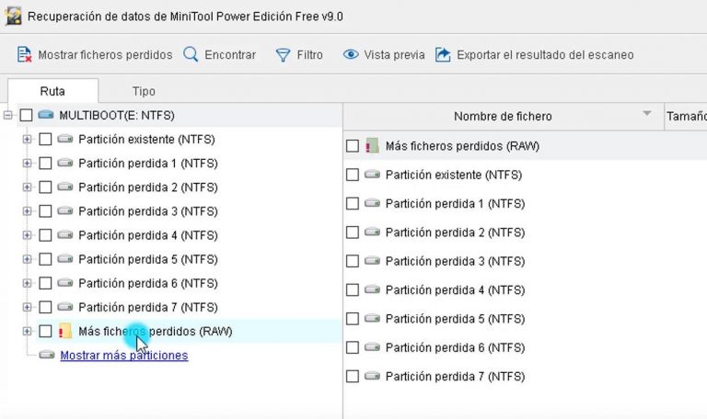This screenshot has height=419, width=707.
Task: Switch to the Tipo tab
Action: (144, 91)
